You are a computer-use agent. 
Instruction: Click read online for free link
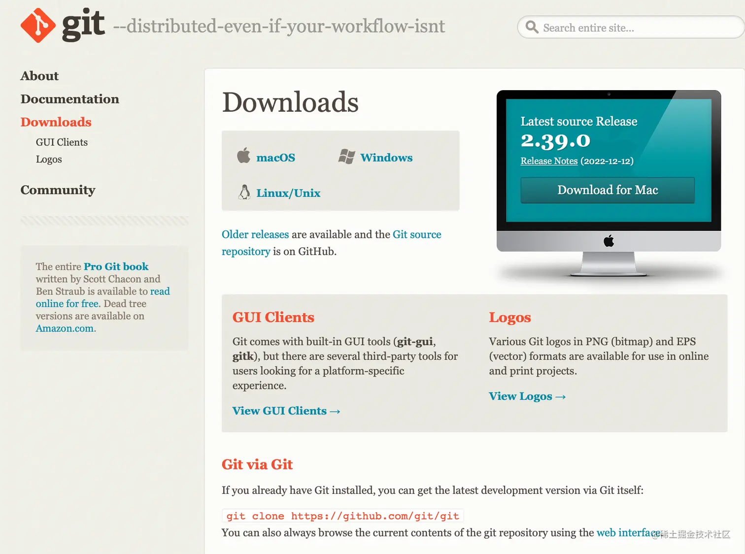102,297
